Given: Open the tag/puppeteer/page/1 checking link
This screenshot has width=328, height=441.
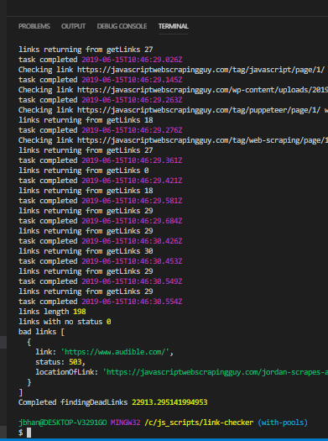Looking at the screenshot, I should click(199, 110).
